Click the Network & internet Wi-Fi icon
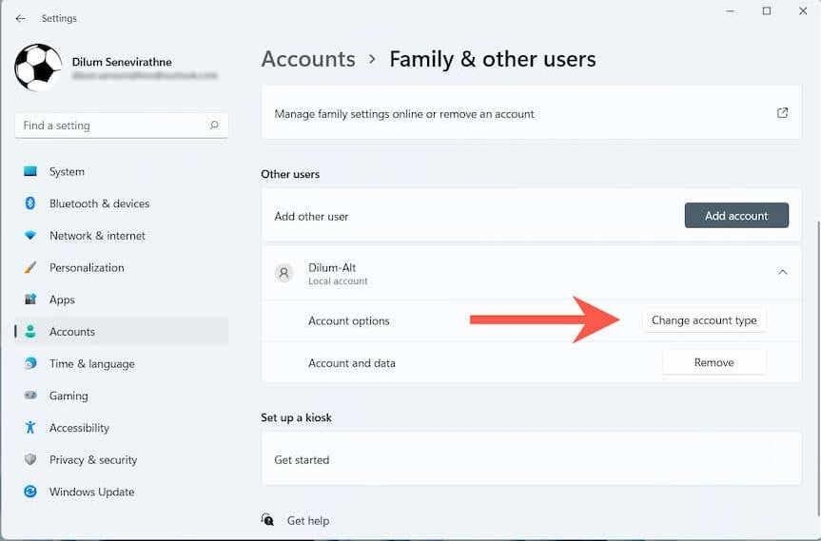This screenshot has width=821, height=541. [x=30, y=236]
